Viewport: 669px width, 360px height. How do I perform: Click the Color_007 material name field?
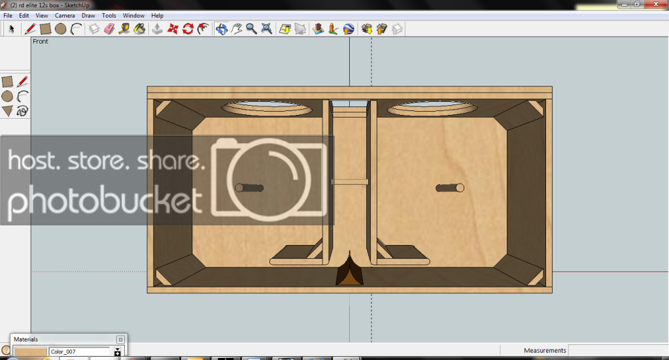coord(79,352)
